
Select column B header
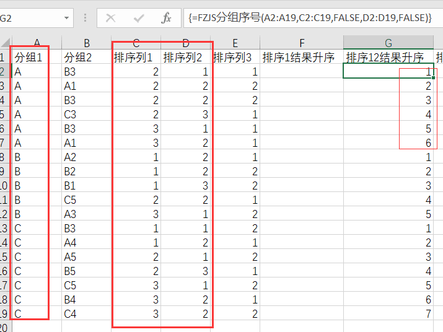87,43
